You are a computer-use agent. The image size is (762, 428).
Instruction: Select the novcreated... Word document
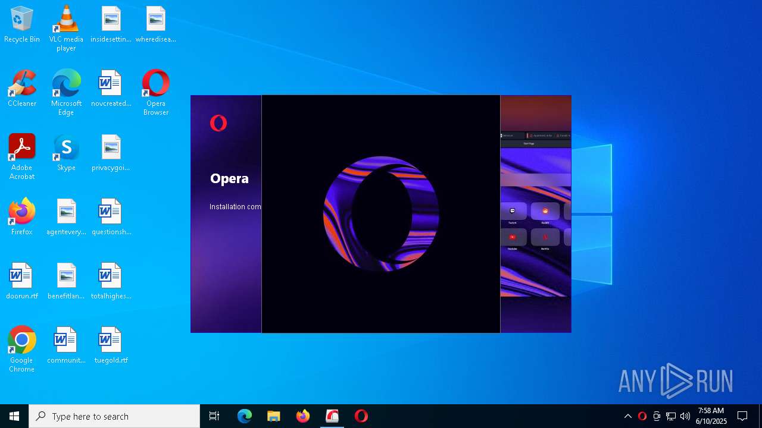111,89
